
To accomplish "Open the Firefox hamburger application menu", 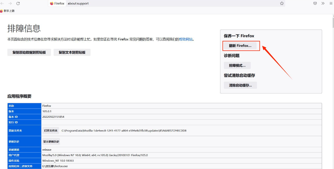I will pyautogui.click(x=331, y=3).
